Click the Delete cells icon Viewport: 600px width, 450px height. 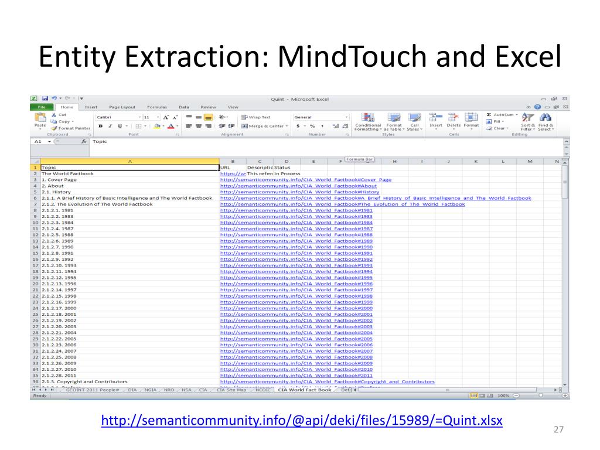click(x=454, y=117)
